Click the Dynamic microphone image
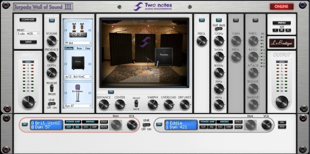This screenshot has width=310, height=154. 78,93
